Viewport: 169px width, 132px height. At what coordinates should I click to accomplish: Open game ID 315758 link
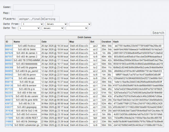click(x=9, y=125)
